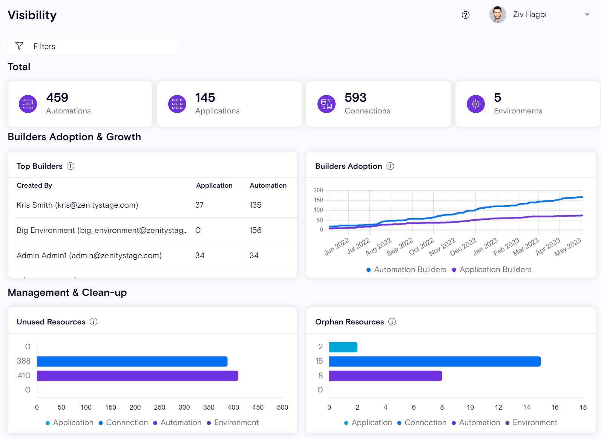Click info icon beside Builders Adoption

(390, 166)
